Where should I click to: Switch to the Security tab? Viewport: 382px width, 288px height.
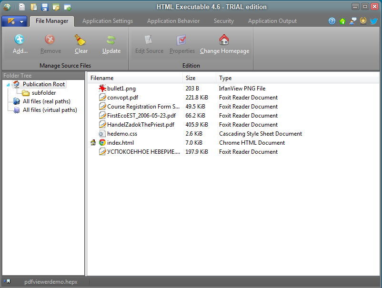pyautogui.click(x=223, y=21)
